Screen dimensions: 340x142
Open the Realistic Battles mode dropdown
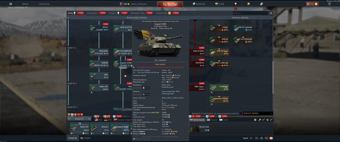tap(258, 113)
